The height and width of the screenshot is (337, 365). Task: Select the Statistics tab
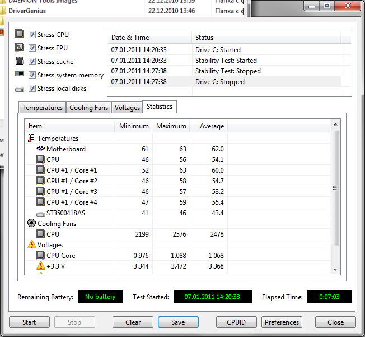(x=160, y=107)
